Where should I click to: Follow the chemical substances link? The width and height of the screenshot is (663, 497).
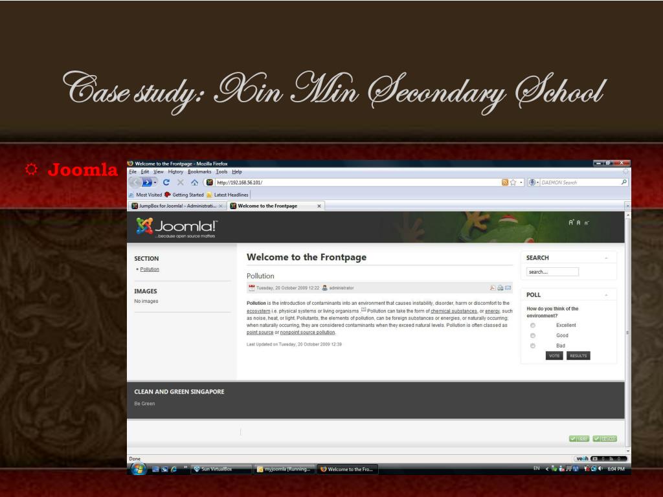pyautogui.click(x=454, y=311)
